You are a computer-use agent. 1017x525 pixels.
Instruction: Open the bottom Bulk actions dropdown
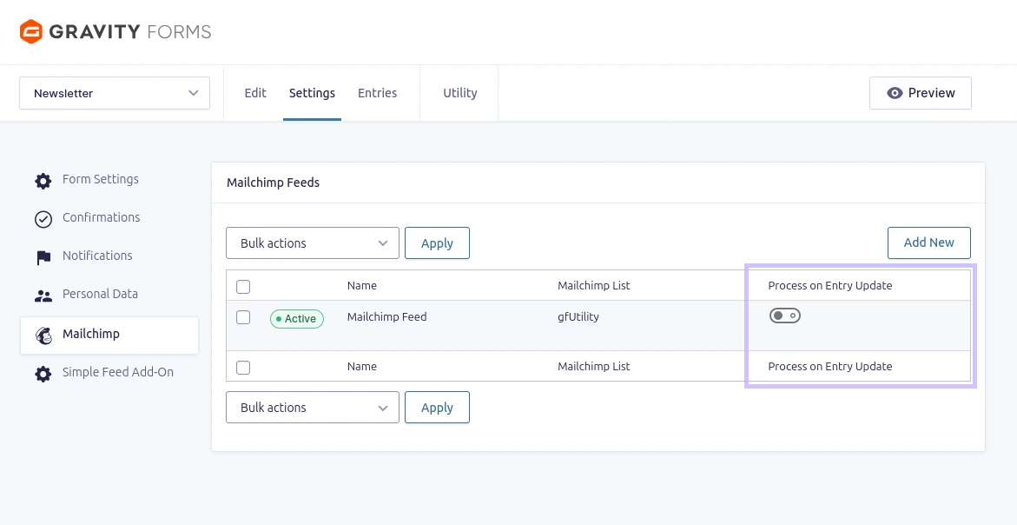click(x=313, y=407)
